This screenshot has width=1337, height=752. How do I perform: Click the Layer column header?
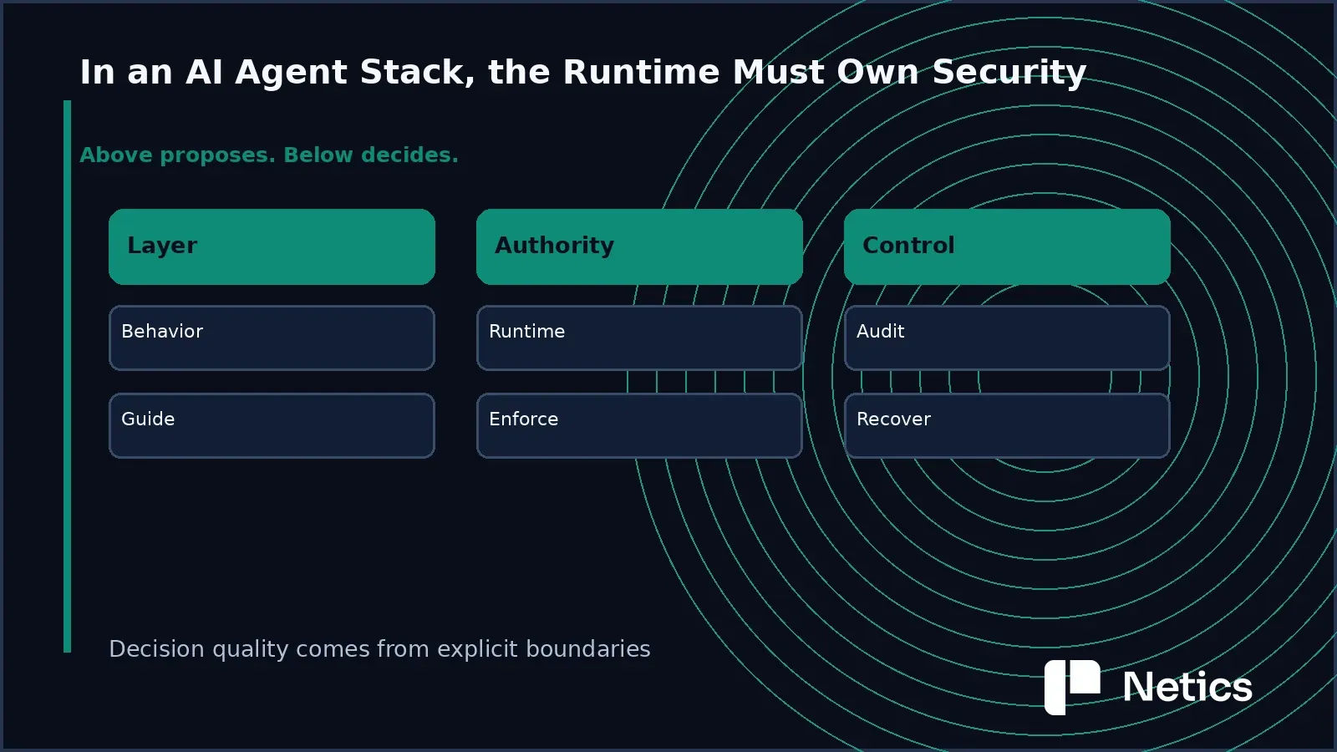[272, 246]
